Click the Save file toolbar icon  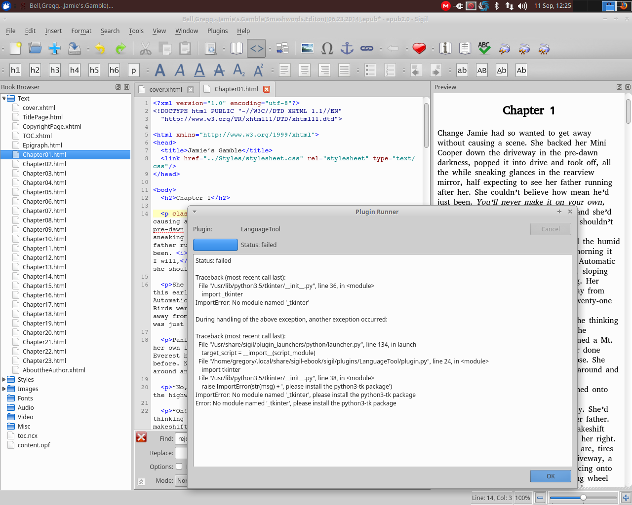coord(74,48)
